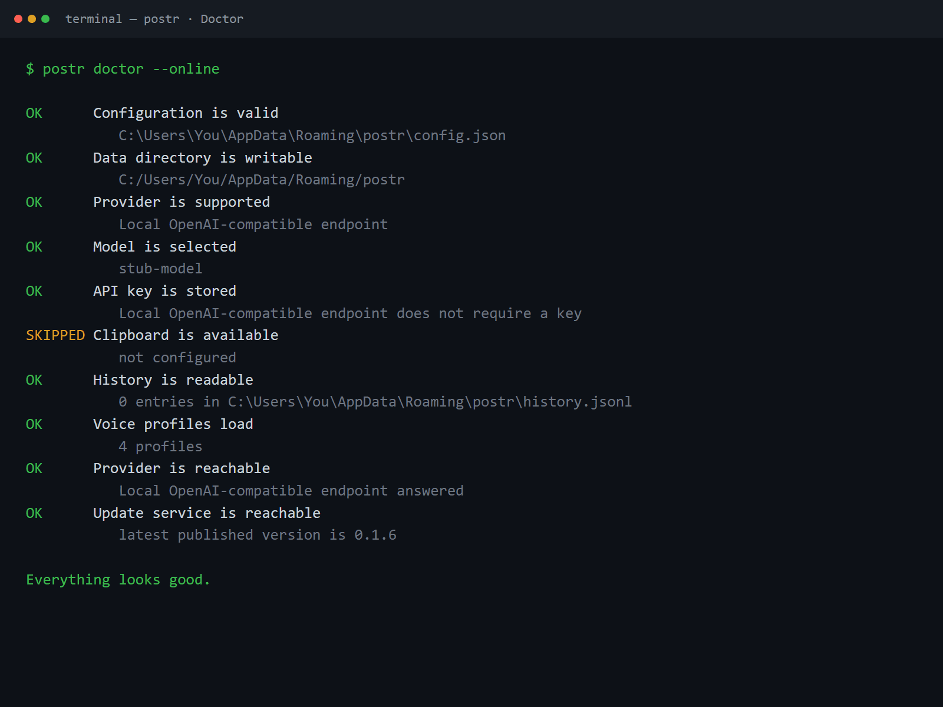Screen dimensions: 943x707
Task: Click the yellow minimize window dot
Action: pyautogui.click(x=32, y=19)
